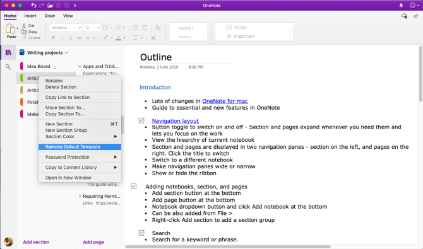The width and height of the screenshot is (423, 249).
Task: Switch to the Draw ribbon tab
Action: pyautogui.click(x=50, y=16)
